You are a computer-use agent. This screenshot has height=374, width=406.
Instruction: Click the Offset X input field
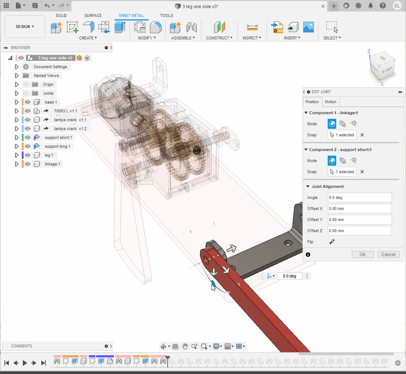tap(360, 209)
